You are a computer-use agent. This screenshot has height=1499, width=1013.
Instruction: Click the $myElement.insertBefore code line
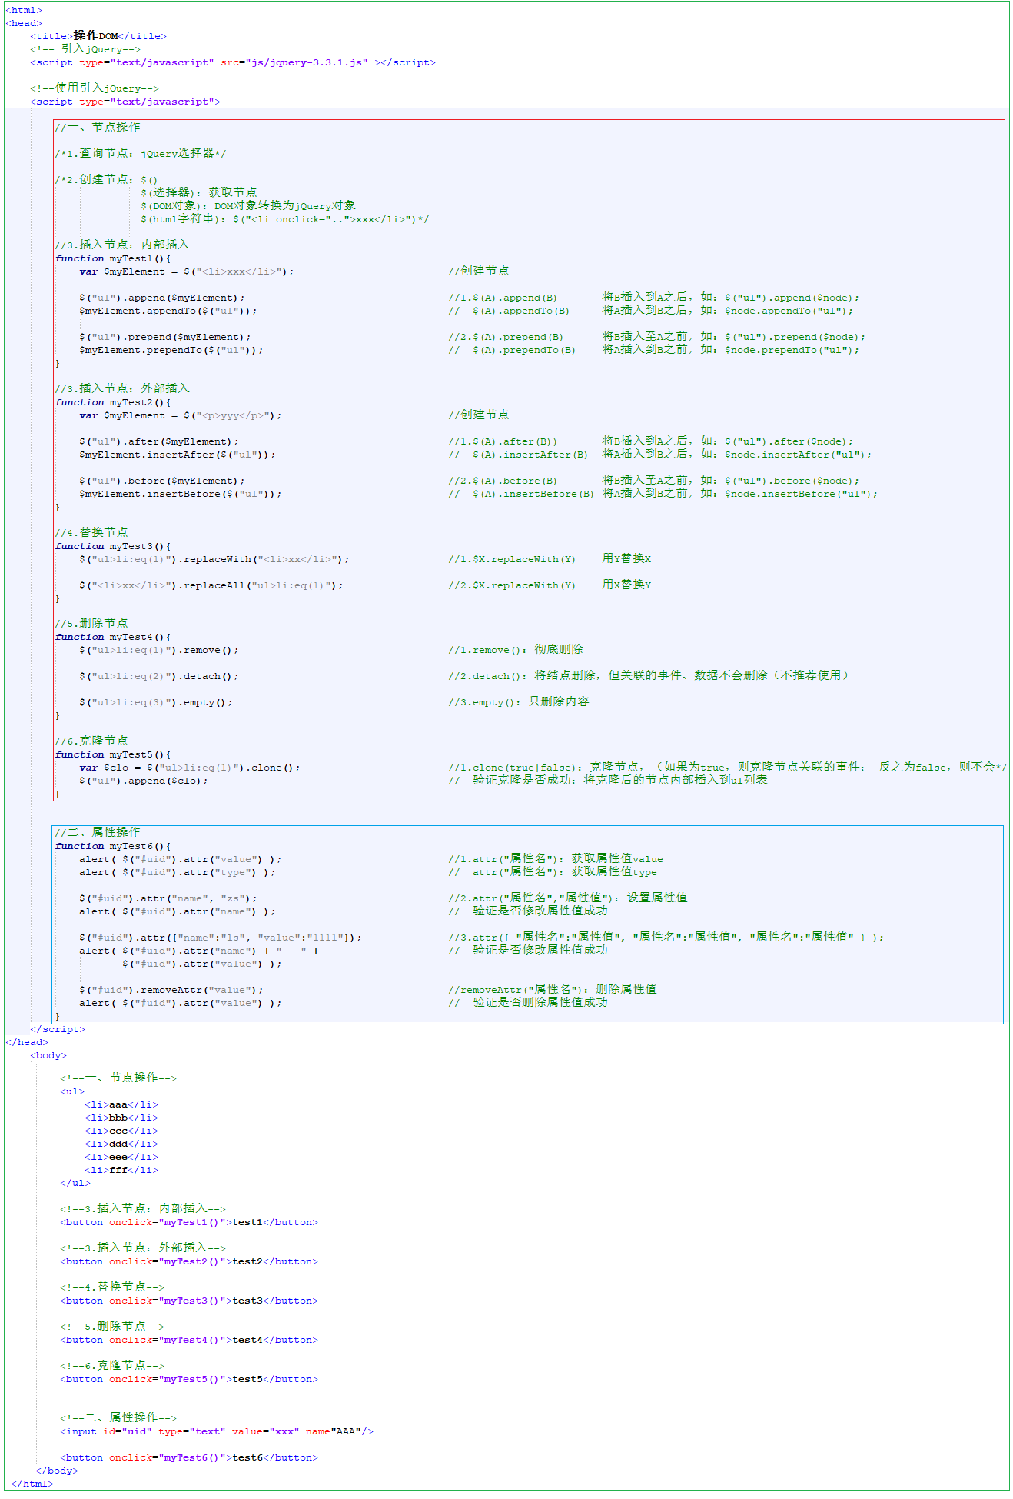click(180, 494)
